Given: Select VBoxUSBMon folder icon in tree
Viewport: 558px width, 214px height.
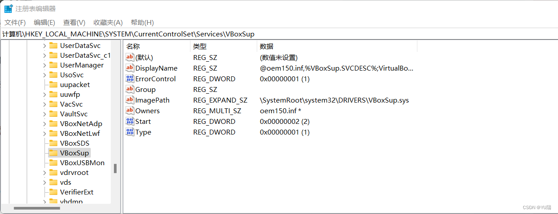Looking at the screenshot, I should click(53, 163).
